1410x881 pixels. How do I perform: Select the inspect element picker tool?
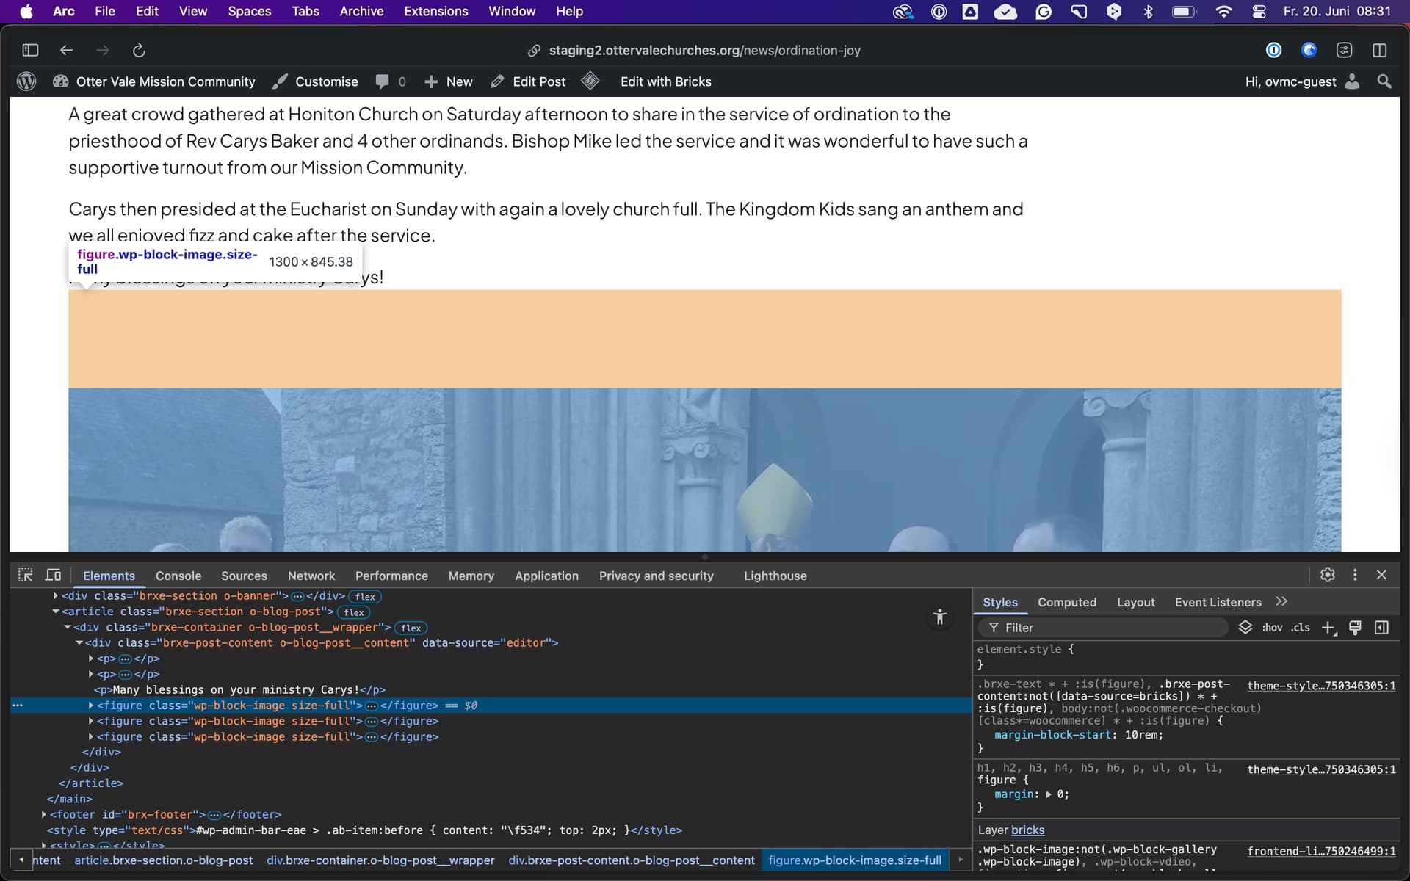coord(26,575)
